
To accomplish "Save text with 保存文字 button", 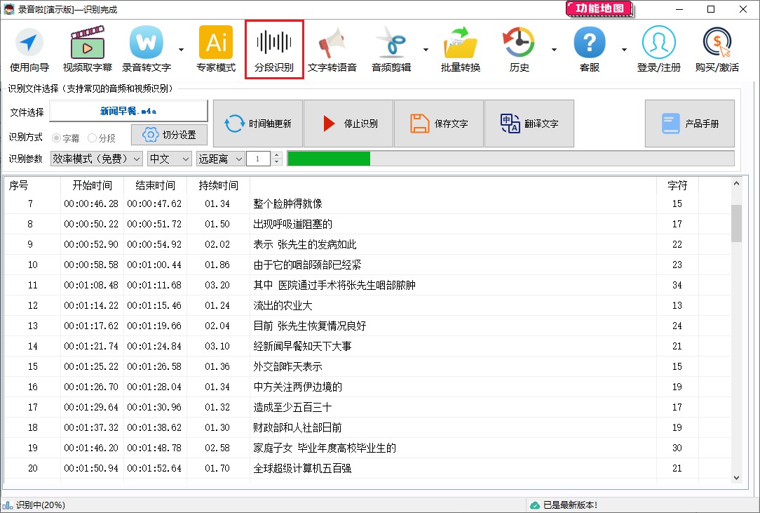I will (439, 124).
